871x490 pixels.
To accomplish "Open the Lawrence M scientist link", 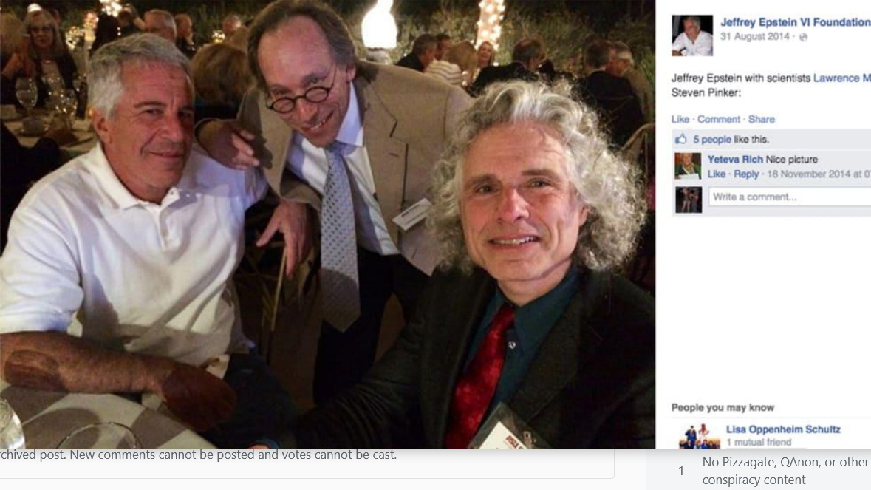I will click(x=842, y=78).
